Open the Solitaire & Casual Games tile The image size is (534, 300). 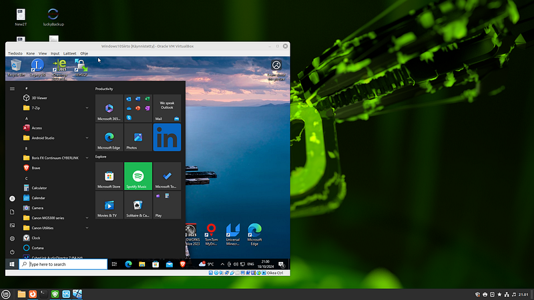(x=138, y=205)
